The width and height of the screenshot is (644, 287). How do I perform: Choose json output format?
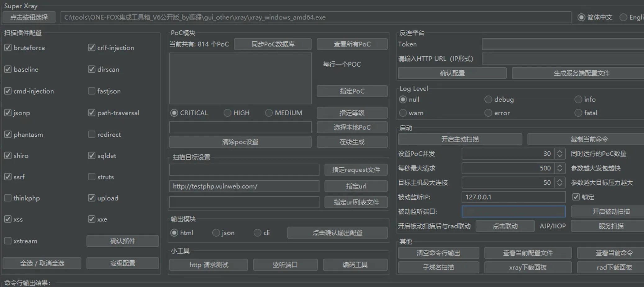click(x=216, y=232)
